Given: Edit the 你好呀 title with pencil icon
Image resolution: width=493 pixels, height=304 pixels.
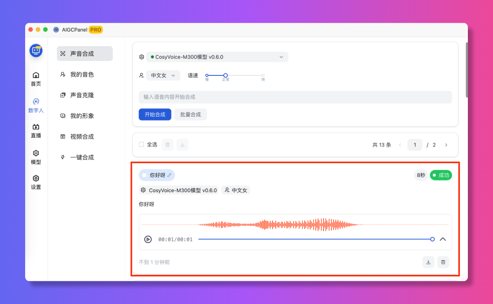Looking at the screenshot, I should (x=169, y=175).
